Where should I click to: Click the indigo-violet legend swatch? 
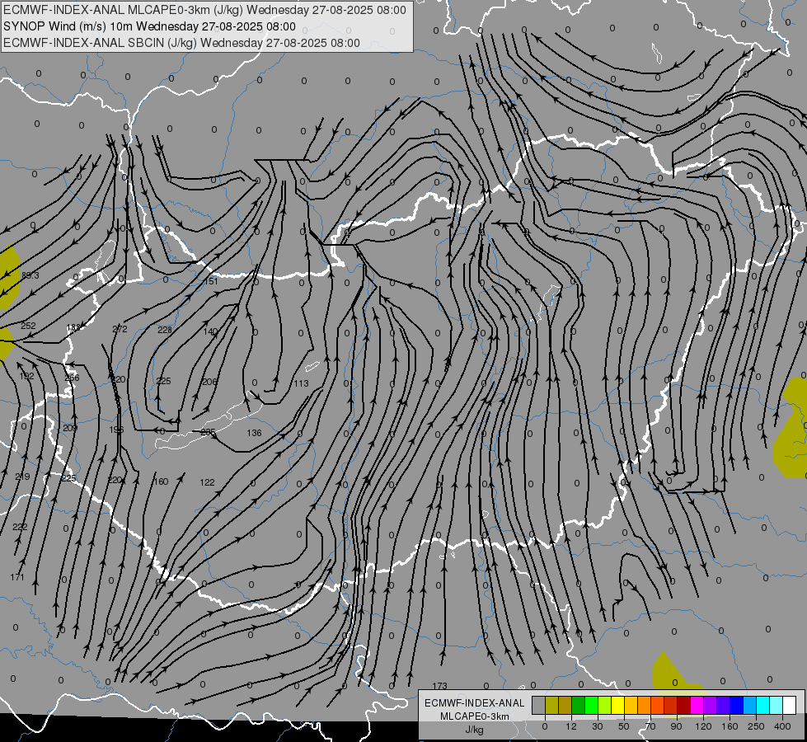724,705
